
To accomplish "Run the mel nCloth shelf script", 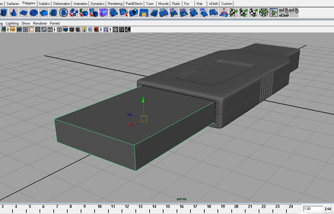I will [x=284, y=12].
